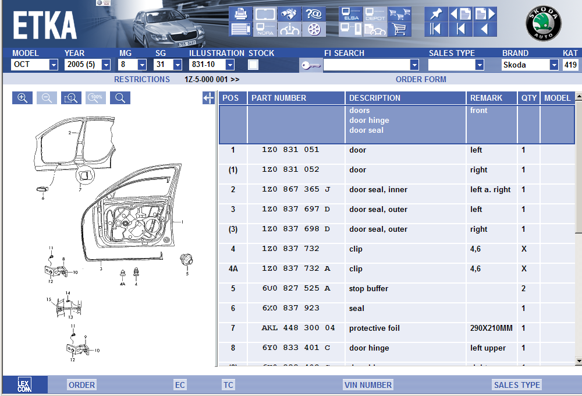Reset illustration zoom to 100%
582x396 pixels.
point(96,98)
